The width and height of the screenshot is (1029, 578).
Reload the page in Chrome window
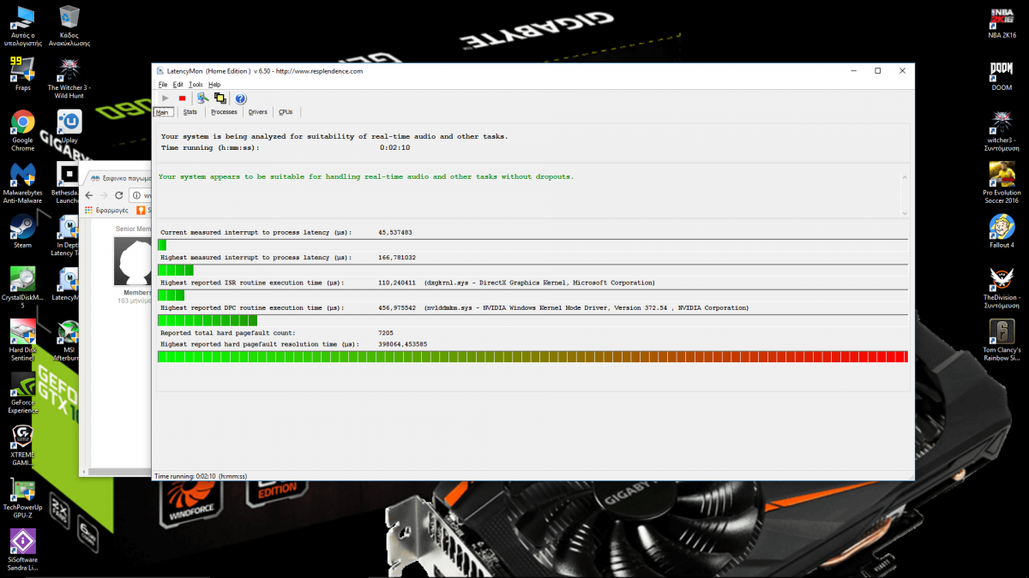[119, 195]
